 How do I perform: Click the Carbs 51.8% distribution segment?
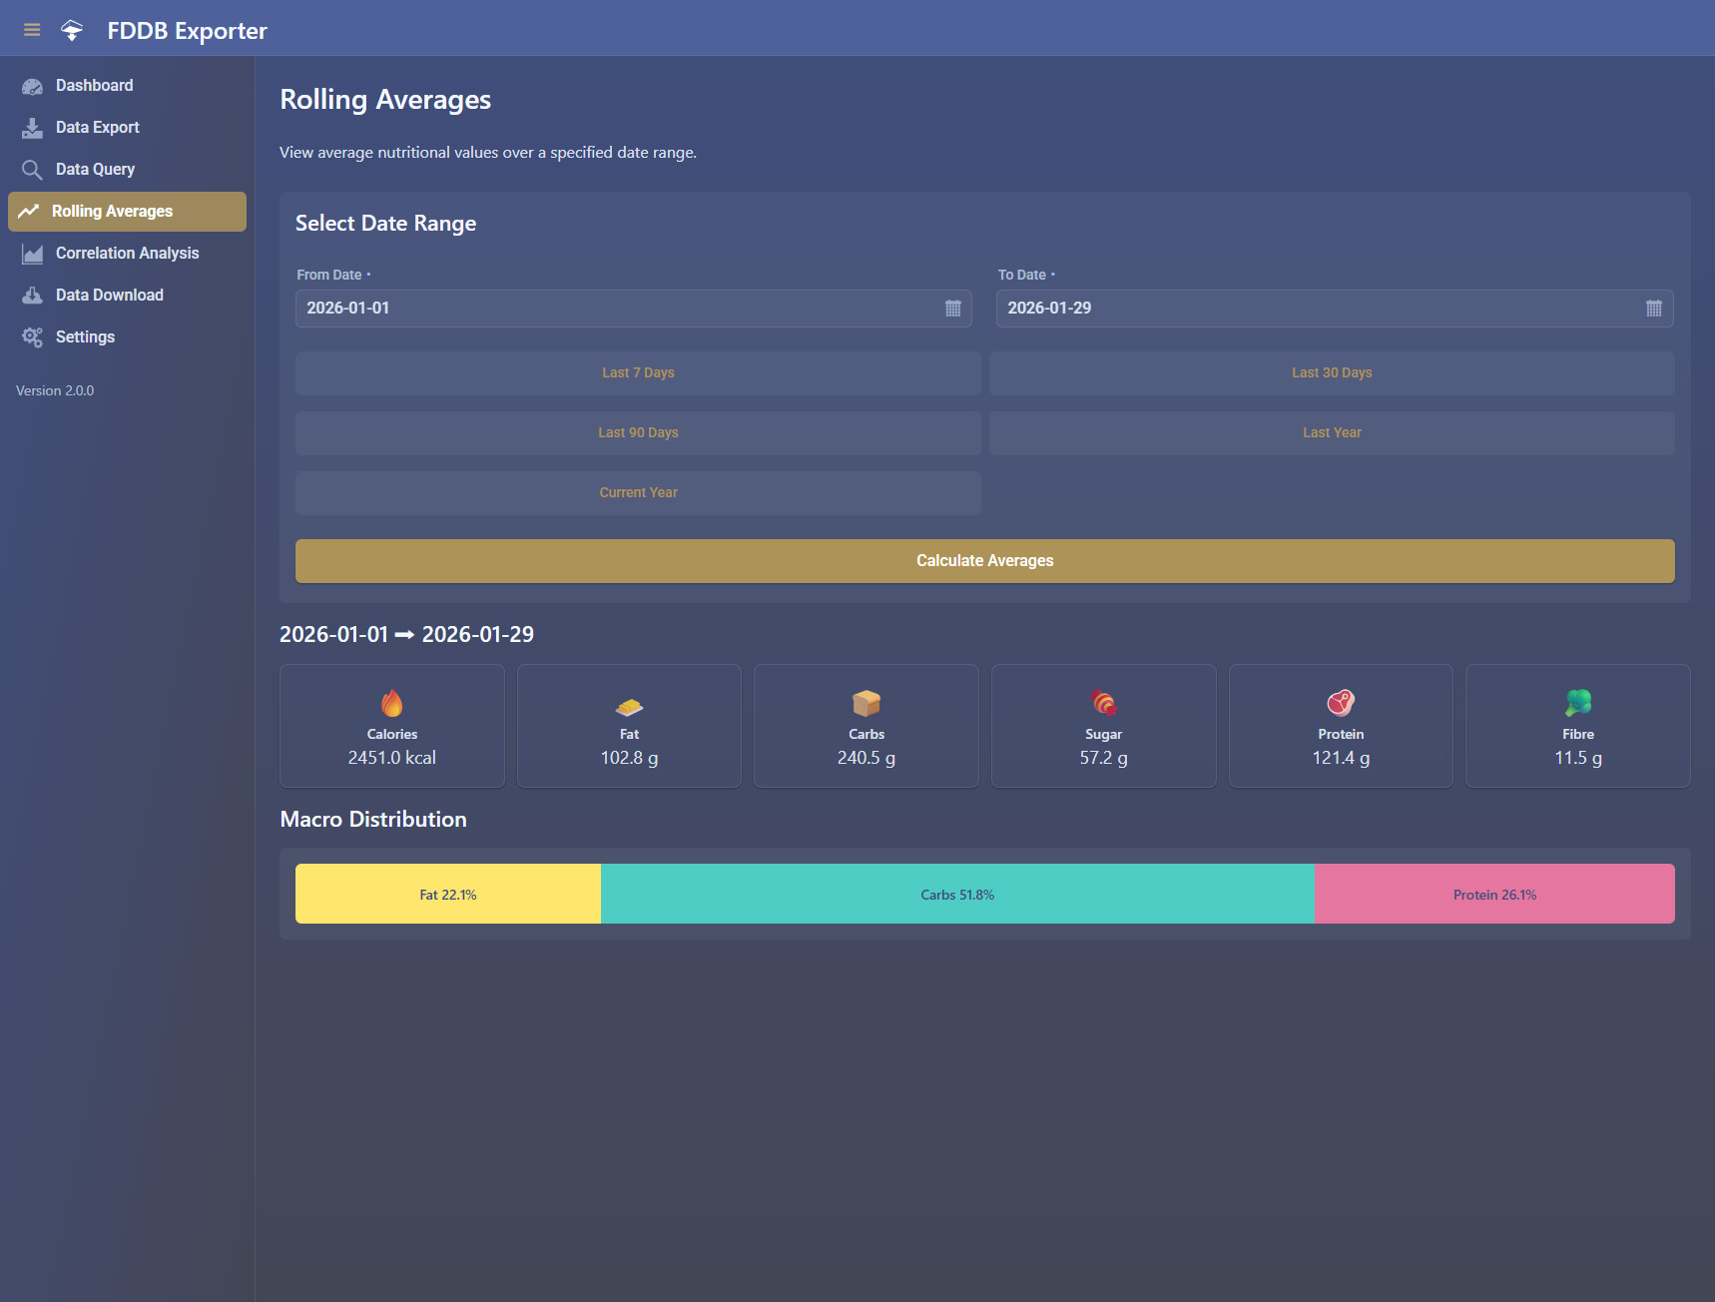(957, 895)
